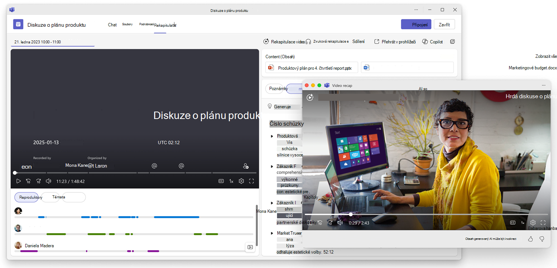The height and width of the screenshot is (268, 557).
Task: Open main recording settings gear
Action: 241,181
